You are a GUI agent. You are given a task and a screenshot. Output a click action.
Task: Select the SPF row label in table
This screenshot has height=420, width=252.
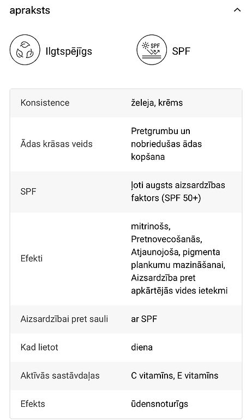28,191
